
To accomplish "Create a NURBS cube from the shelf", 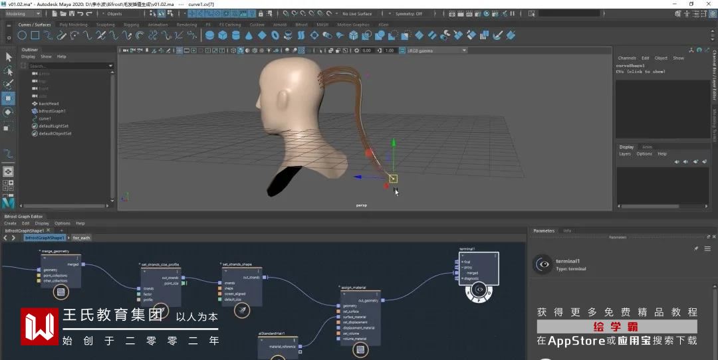I will pyautogui.click(x=223, y=35).
